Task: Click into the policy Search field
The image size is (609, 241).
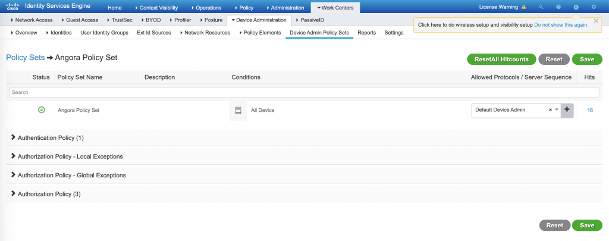Action: [304, 92]
